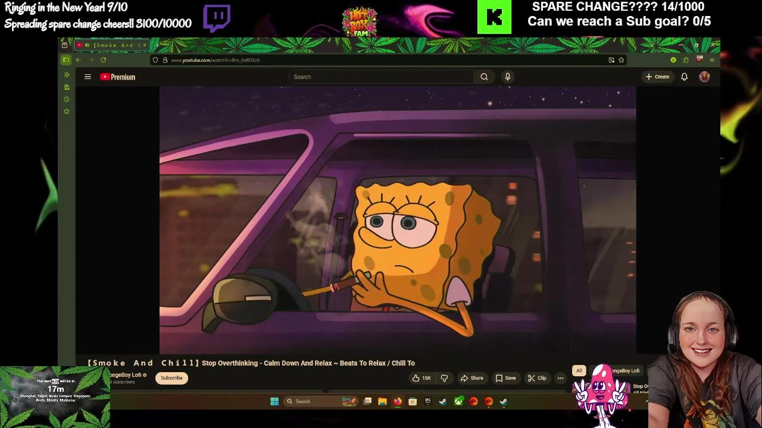View site info via the padlock icon

[165, 60]
